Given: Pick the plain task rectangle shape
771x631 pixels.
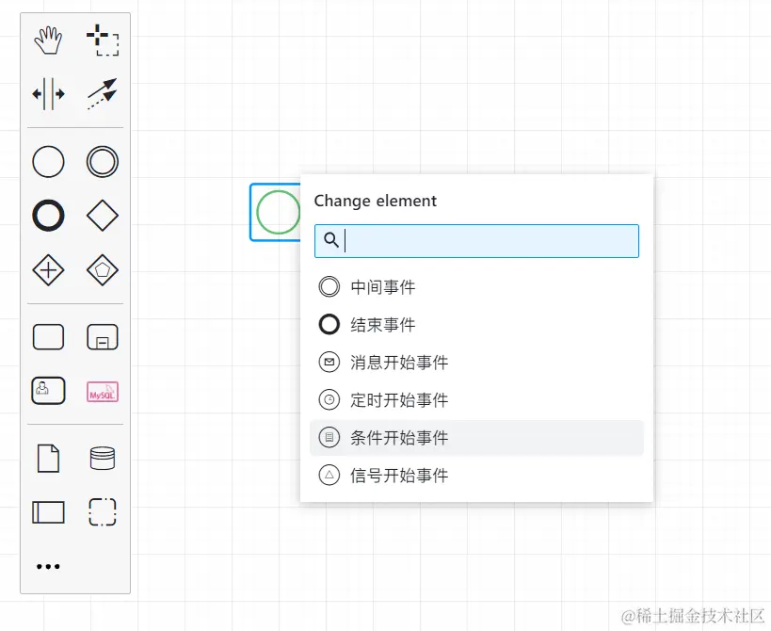Looking at the screenshot, I should click(x=48, y=336).
